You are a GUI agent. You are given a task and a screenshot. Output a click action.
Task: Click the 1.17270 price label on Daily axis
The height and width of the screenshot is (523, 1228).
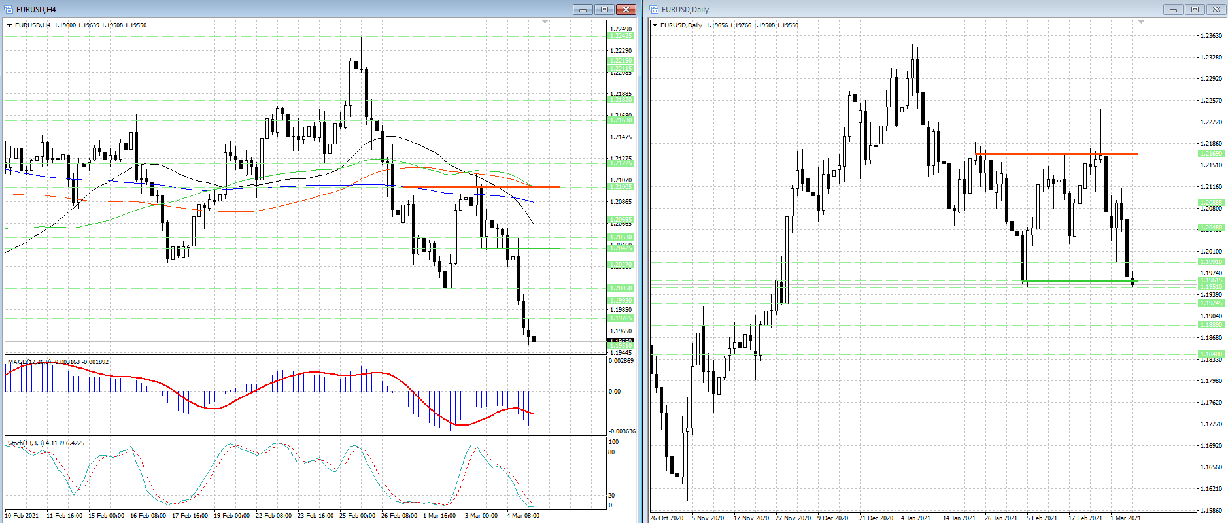pyautogui.click(x=1211, y=424)
